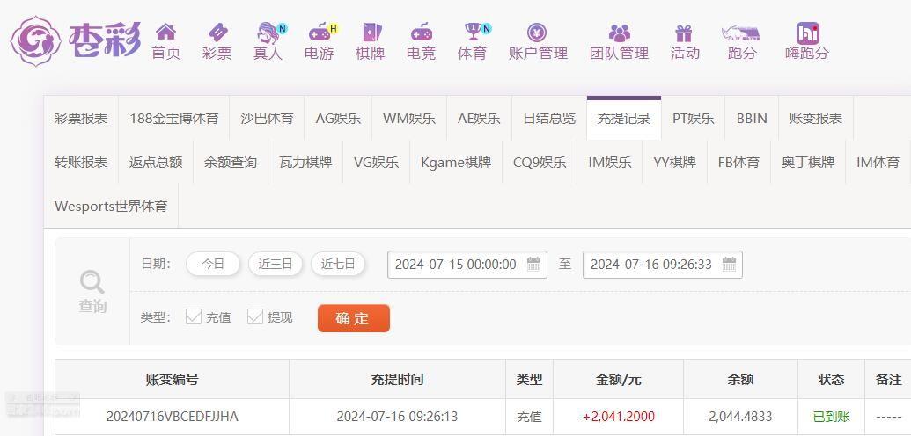This screenshot has height=436, width=911.
Task: Select the 棋牌 cards icon
Action: click(370, 32)
